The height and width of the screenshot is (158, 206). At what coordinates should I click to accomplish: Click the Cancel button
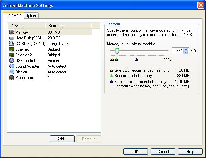point(163,152)
